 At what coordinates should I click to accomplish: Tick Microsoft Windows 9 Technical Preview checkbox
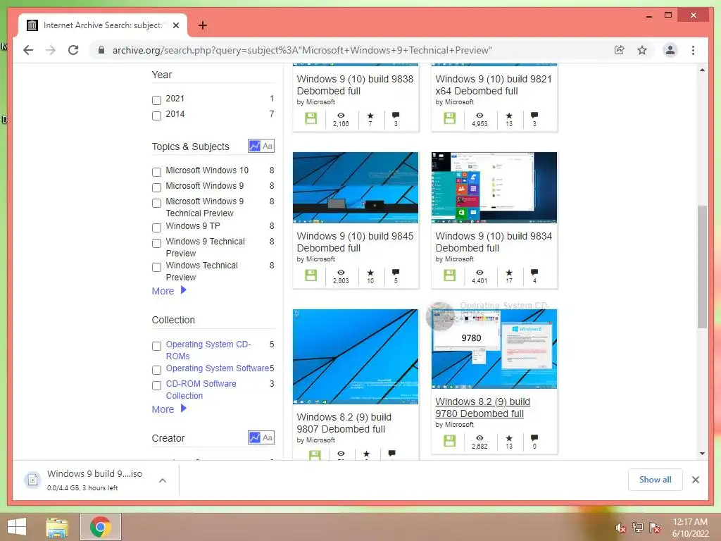tap(156, 203)
